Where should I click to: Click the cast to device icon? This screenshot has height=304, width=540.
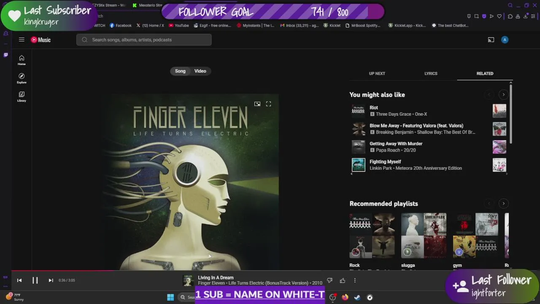pos(491,40)
